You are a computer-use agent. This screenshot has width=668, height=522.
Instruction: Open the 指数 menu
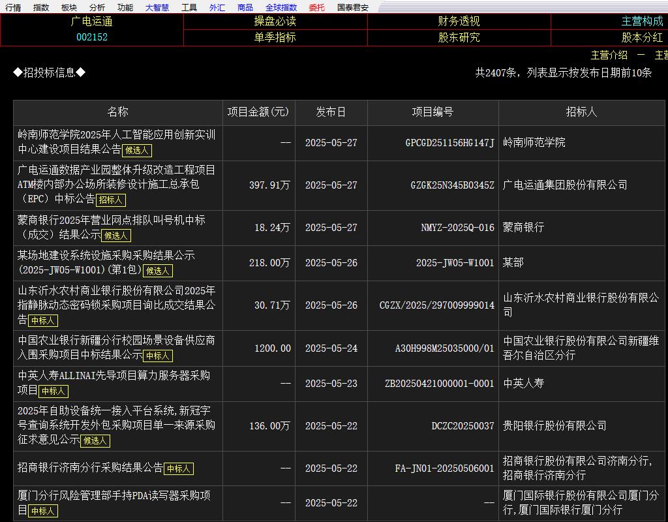(x=41, y=7)
